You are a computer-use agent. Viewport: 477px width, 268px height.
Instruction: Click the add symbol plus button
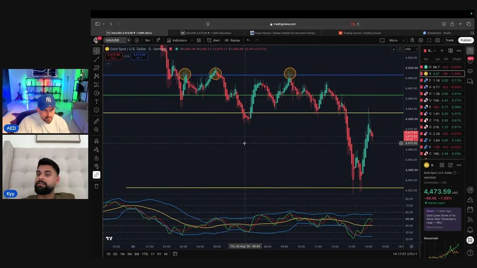click(137, 40)
